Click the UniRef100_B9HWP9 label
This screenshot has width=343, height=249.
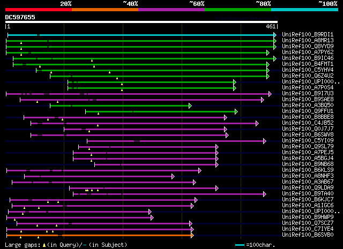[308, 217]
